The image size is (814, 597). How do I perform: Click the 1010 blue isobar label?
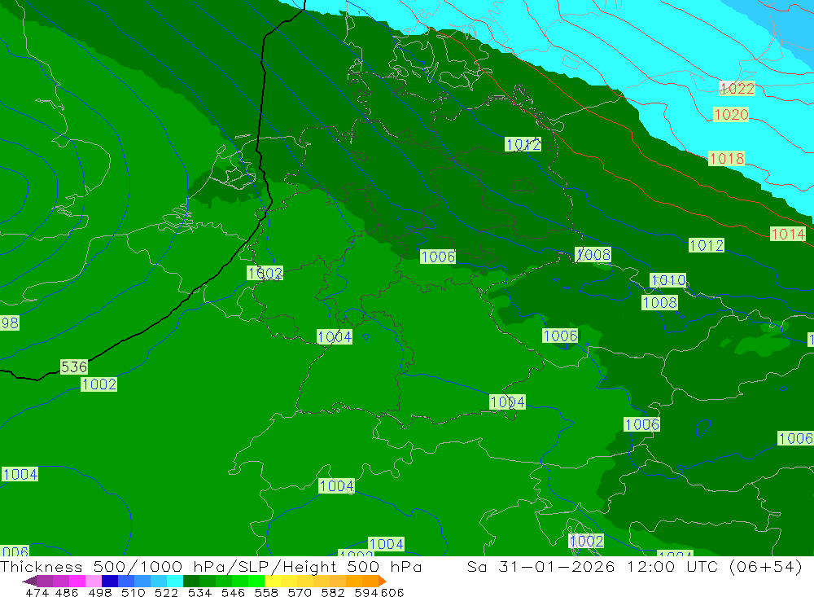668,280
